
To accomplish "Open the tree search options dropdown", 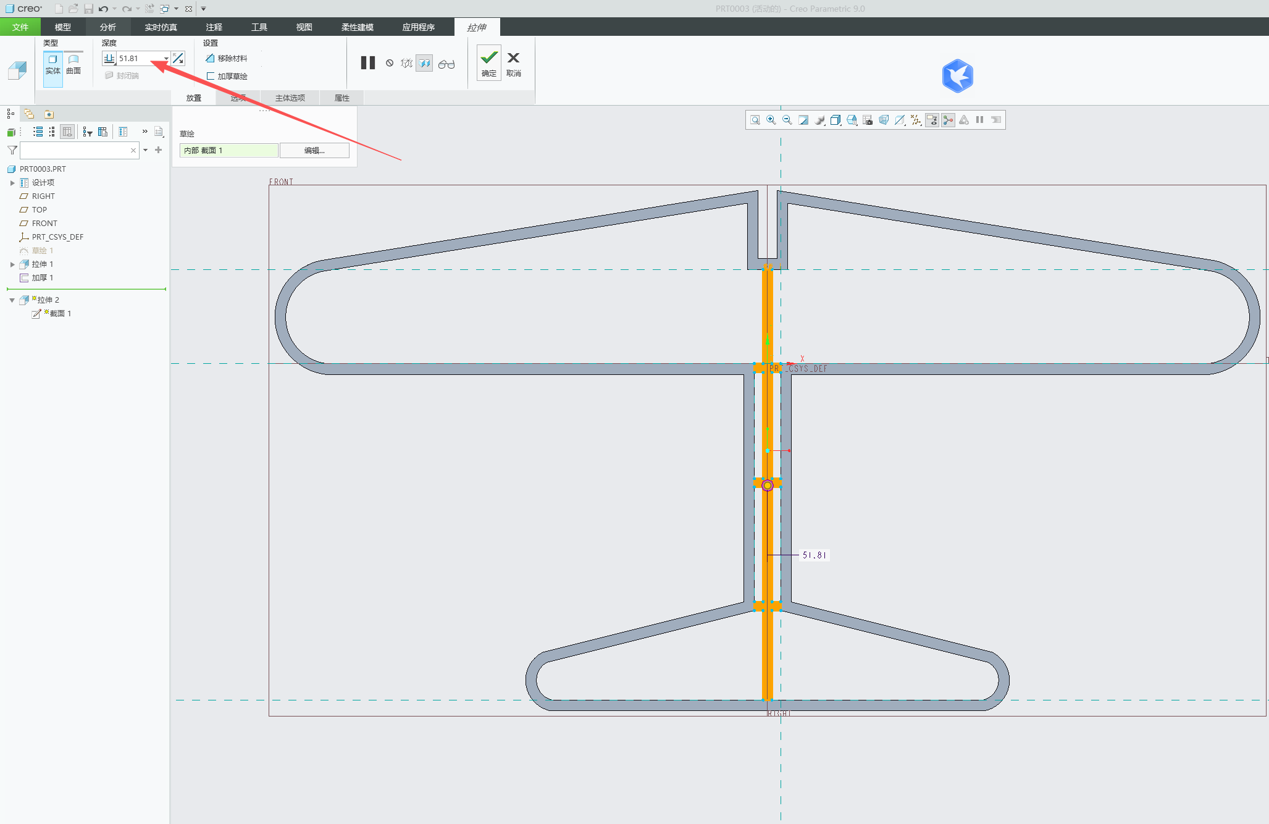I will pyautogui.click(x=146, y=150).
